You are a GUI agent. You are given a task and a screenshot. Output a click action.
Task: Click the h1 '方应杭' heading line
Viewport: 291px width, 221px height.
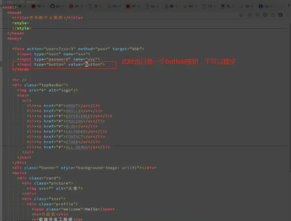[x=50, y=214]
